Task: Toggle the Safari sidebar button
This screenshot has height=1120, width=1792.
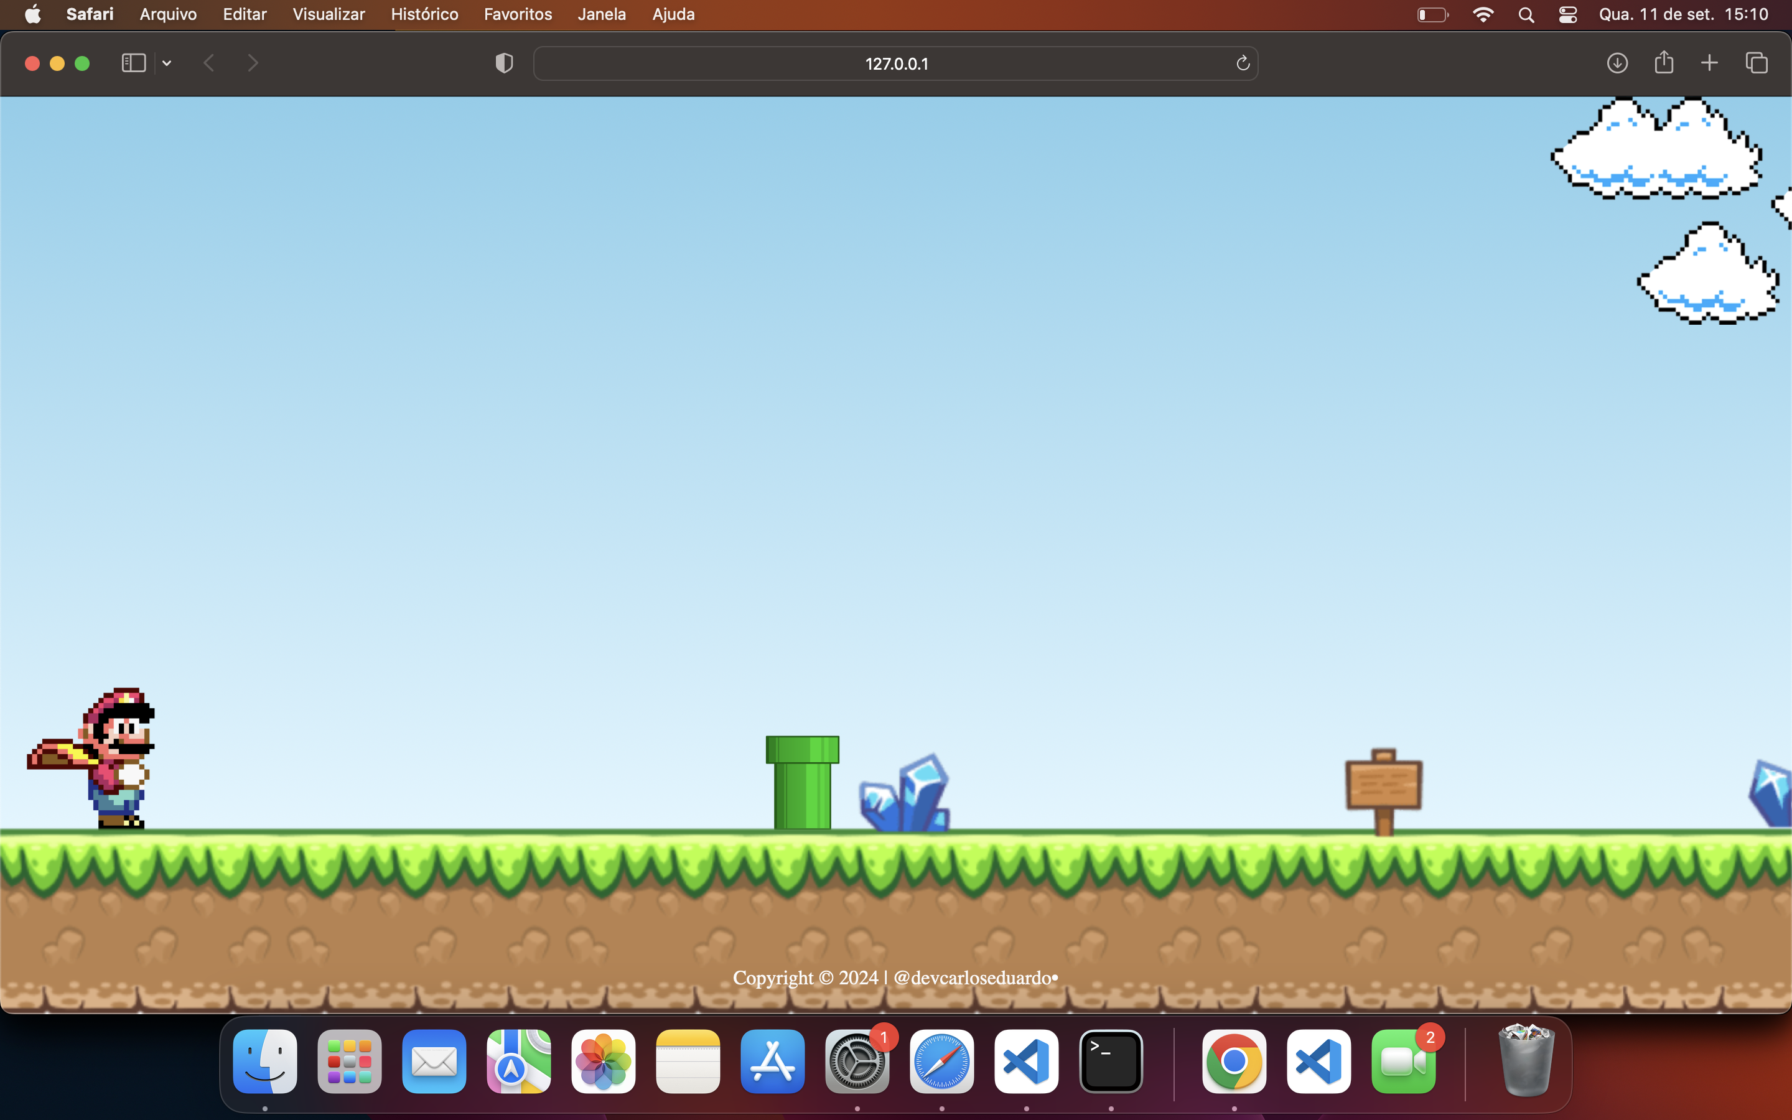Action: [x=133, y=63]
